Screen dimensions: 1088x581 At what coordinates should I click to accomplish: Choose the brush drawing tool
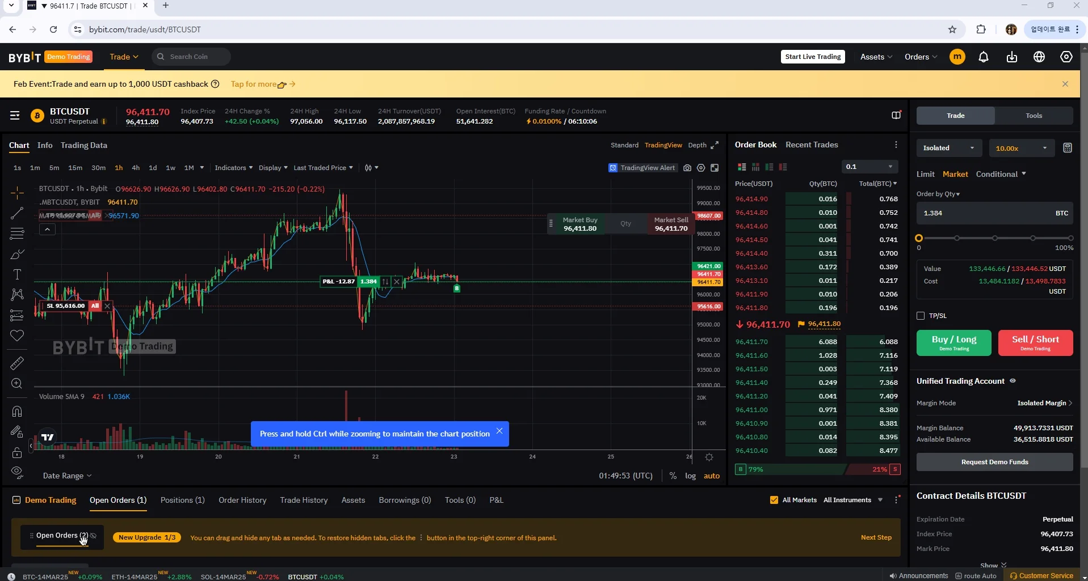[x=17, y=254]
